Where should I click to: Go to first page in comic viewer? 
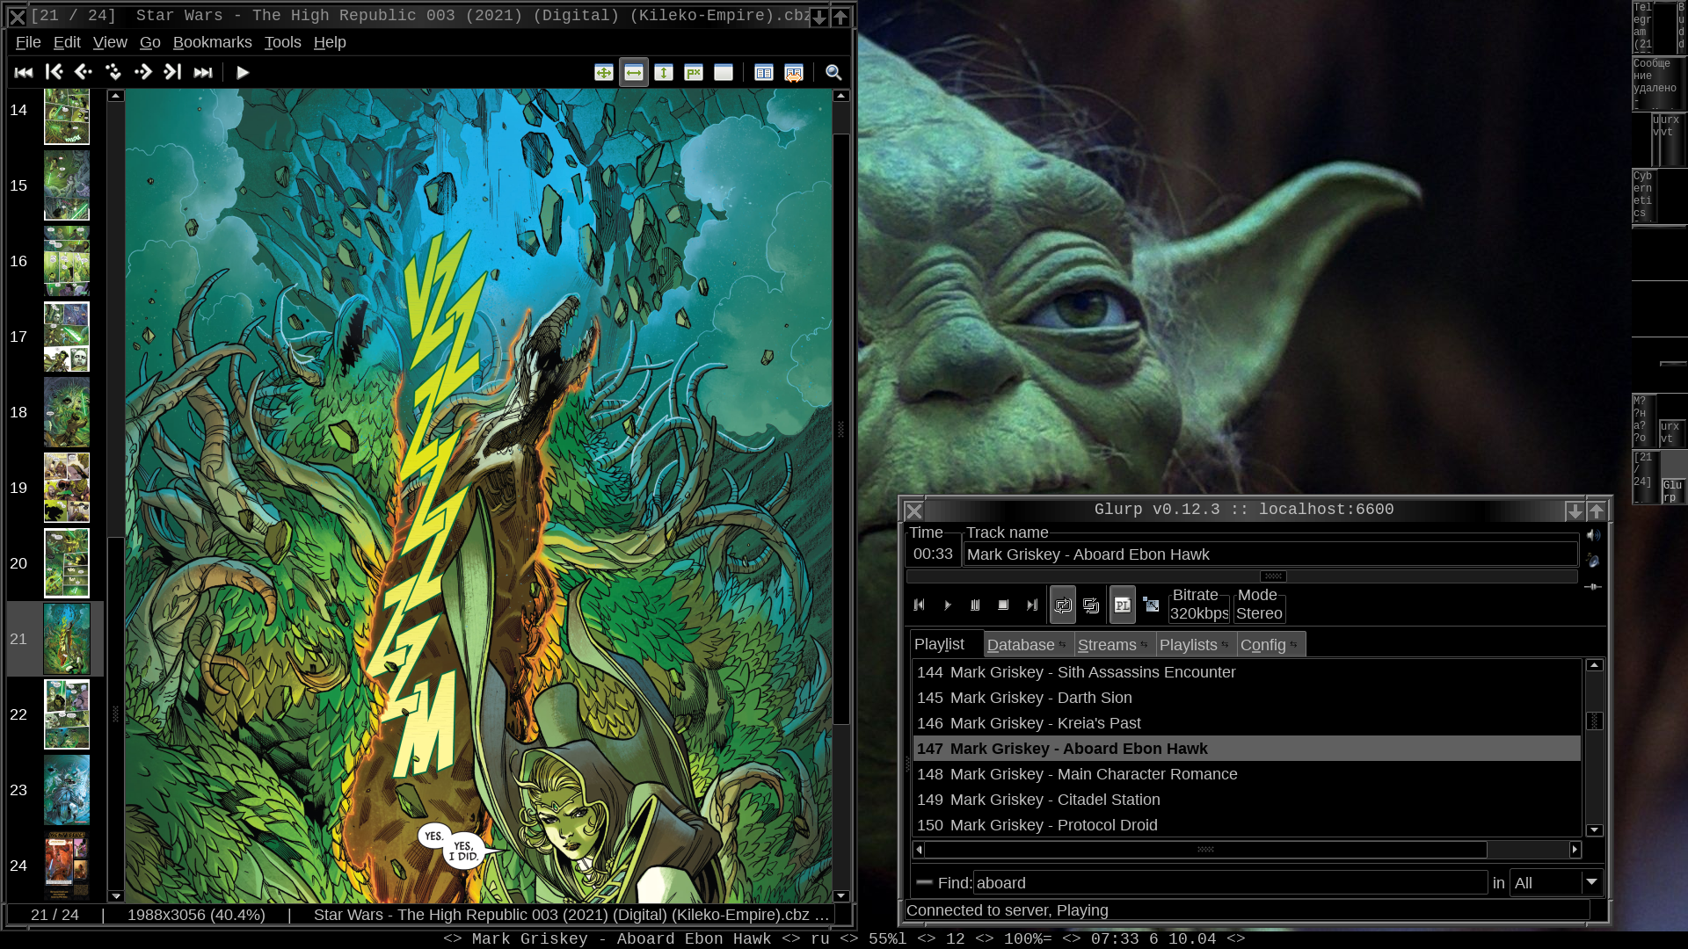tap(24, 73)
